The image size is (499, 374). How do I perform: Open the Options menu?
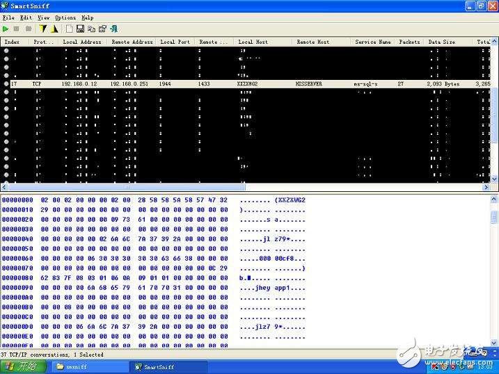click(65, 17)
